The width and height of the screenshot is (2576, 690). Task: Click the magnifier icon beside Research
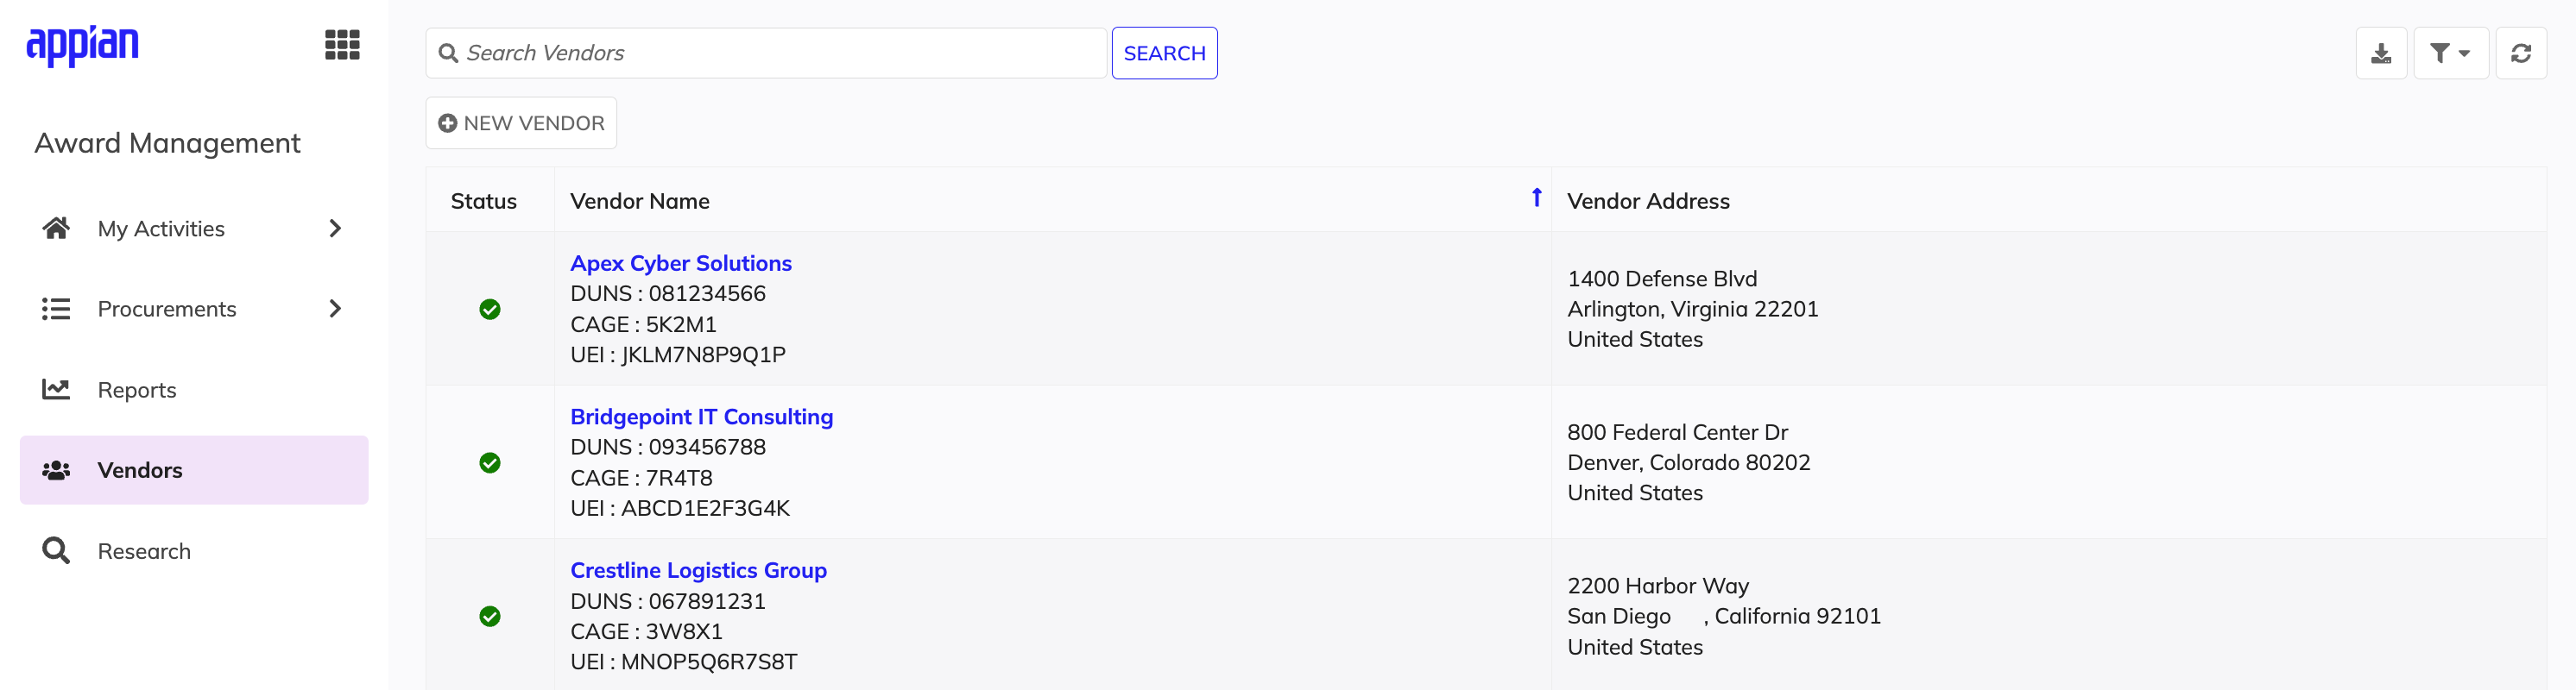[56, 550]
